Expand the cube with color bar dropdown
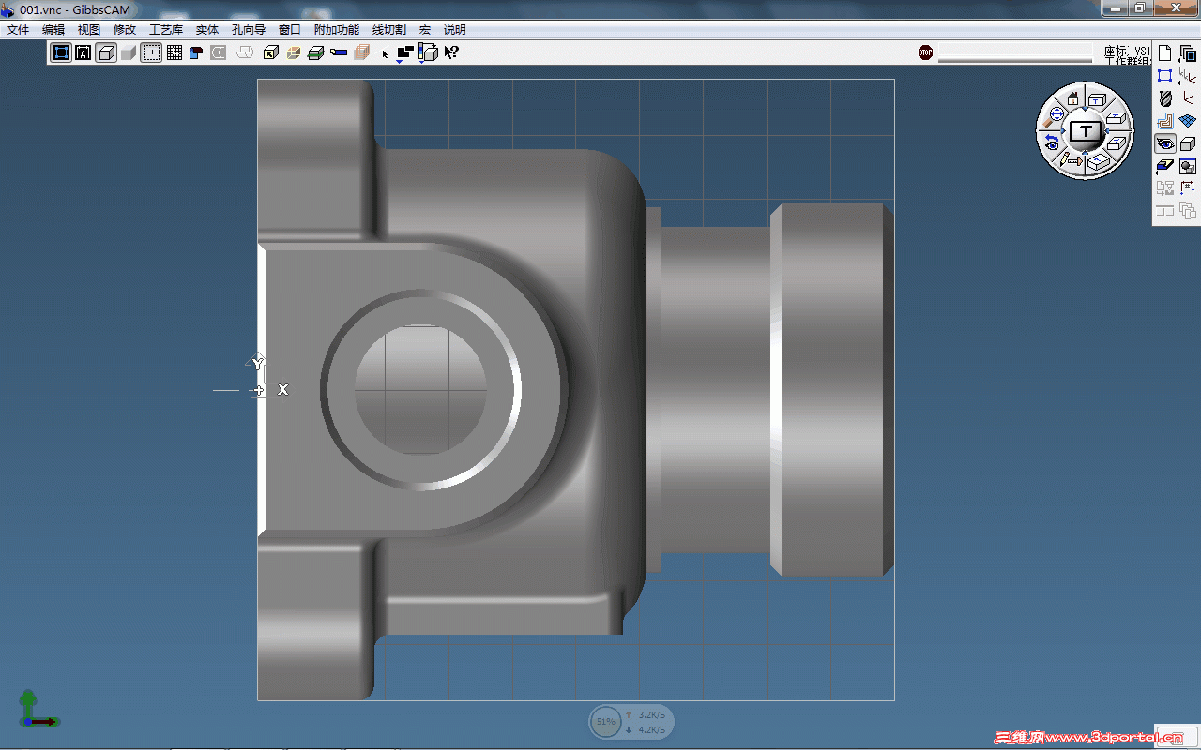Viewport: 1201px width, 750px height. coord(428,53)
